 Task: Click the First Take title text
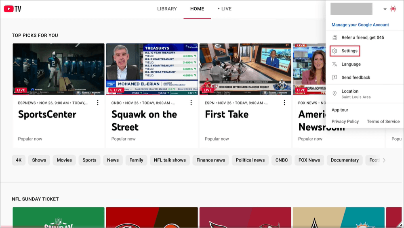coord(227,114)
